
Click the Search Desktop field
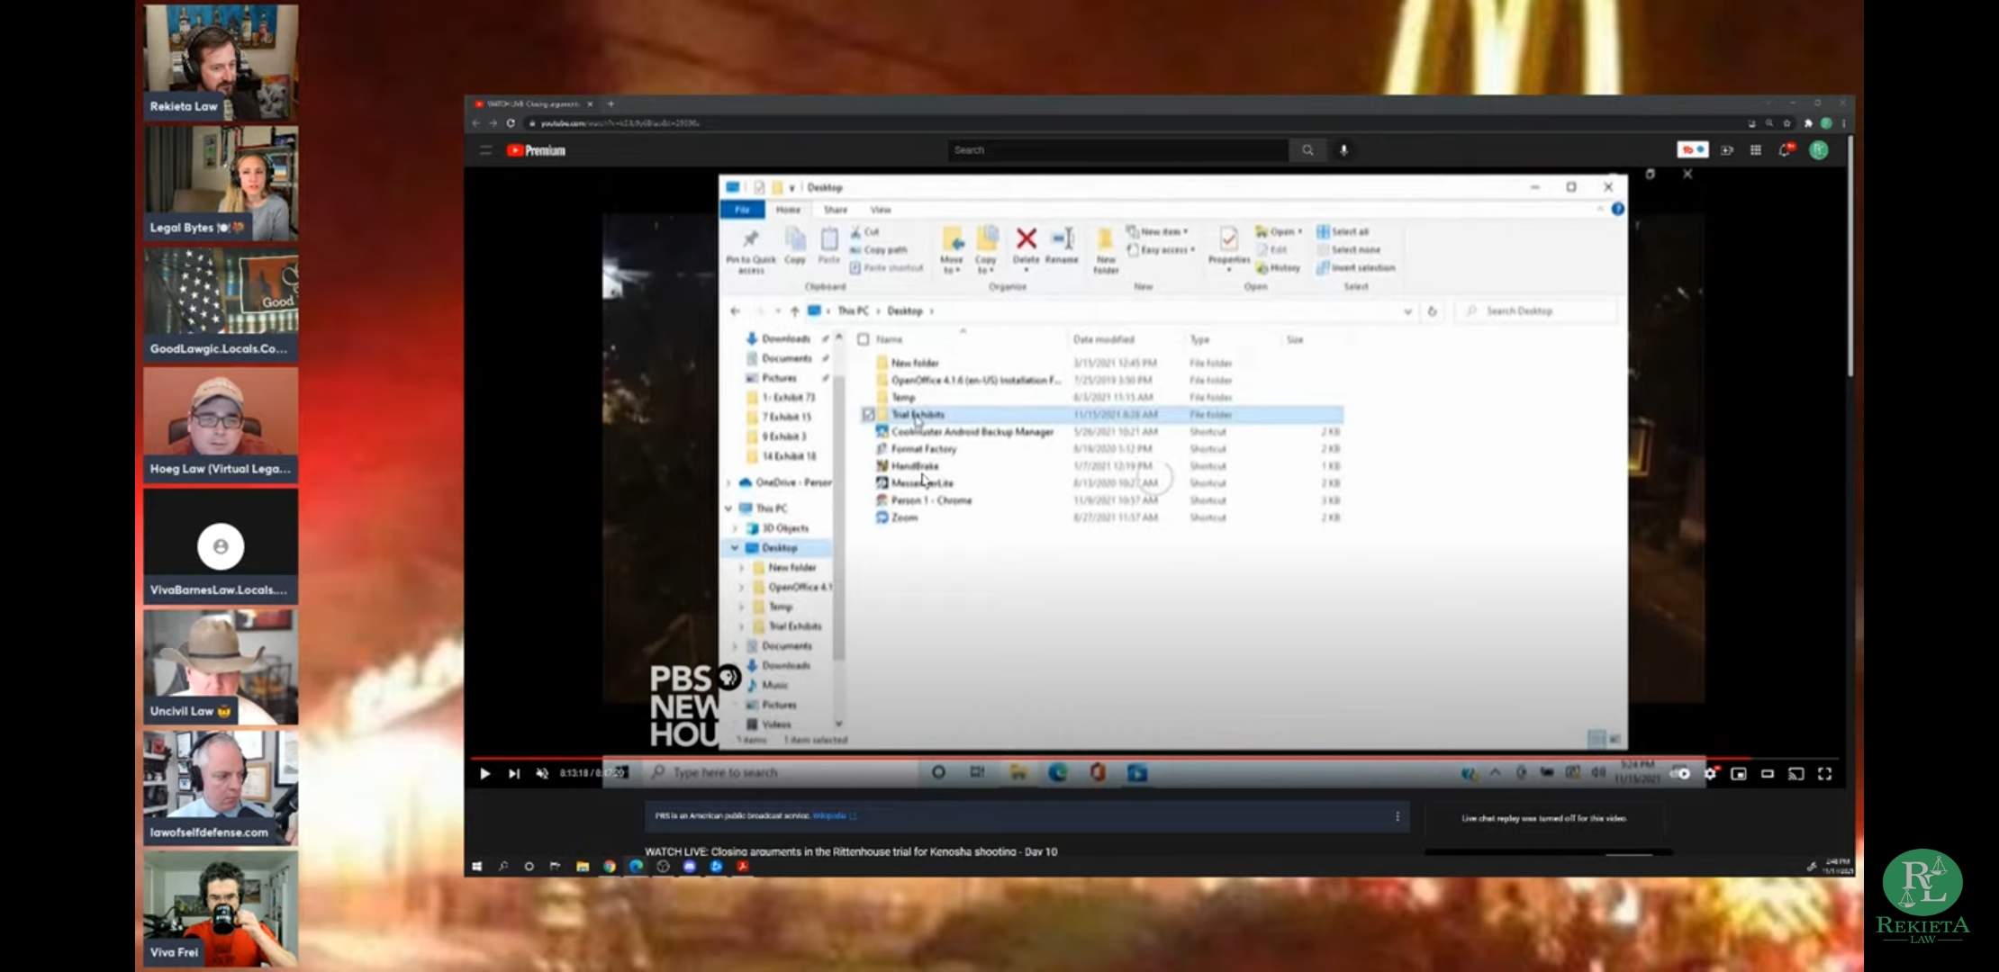[1536, 310]
